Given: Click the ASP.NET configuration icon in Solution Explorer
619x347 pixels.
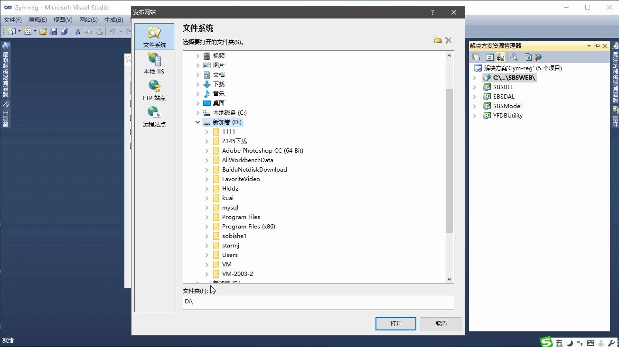Looking at the screenshot, I should (538, 57).
